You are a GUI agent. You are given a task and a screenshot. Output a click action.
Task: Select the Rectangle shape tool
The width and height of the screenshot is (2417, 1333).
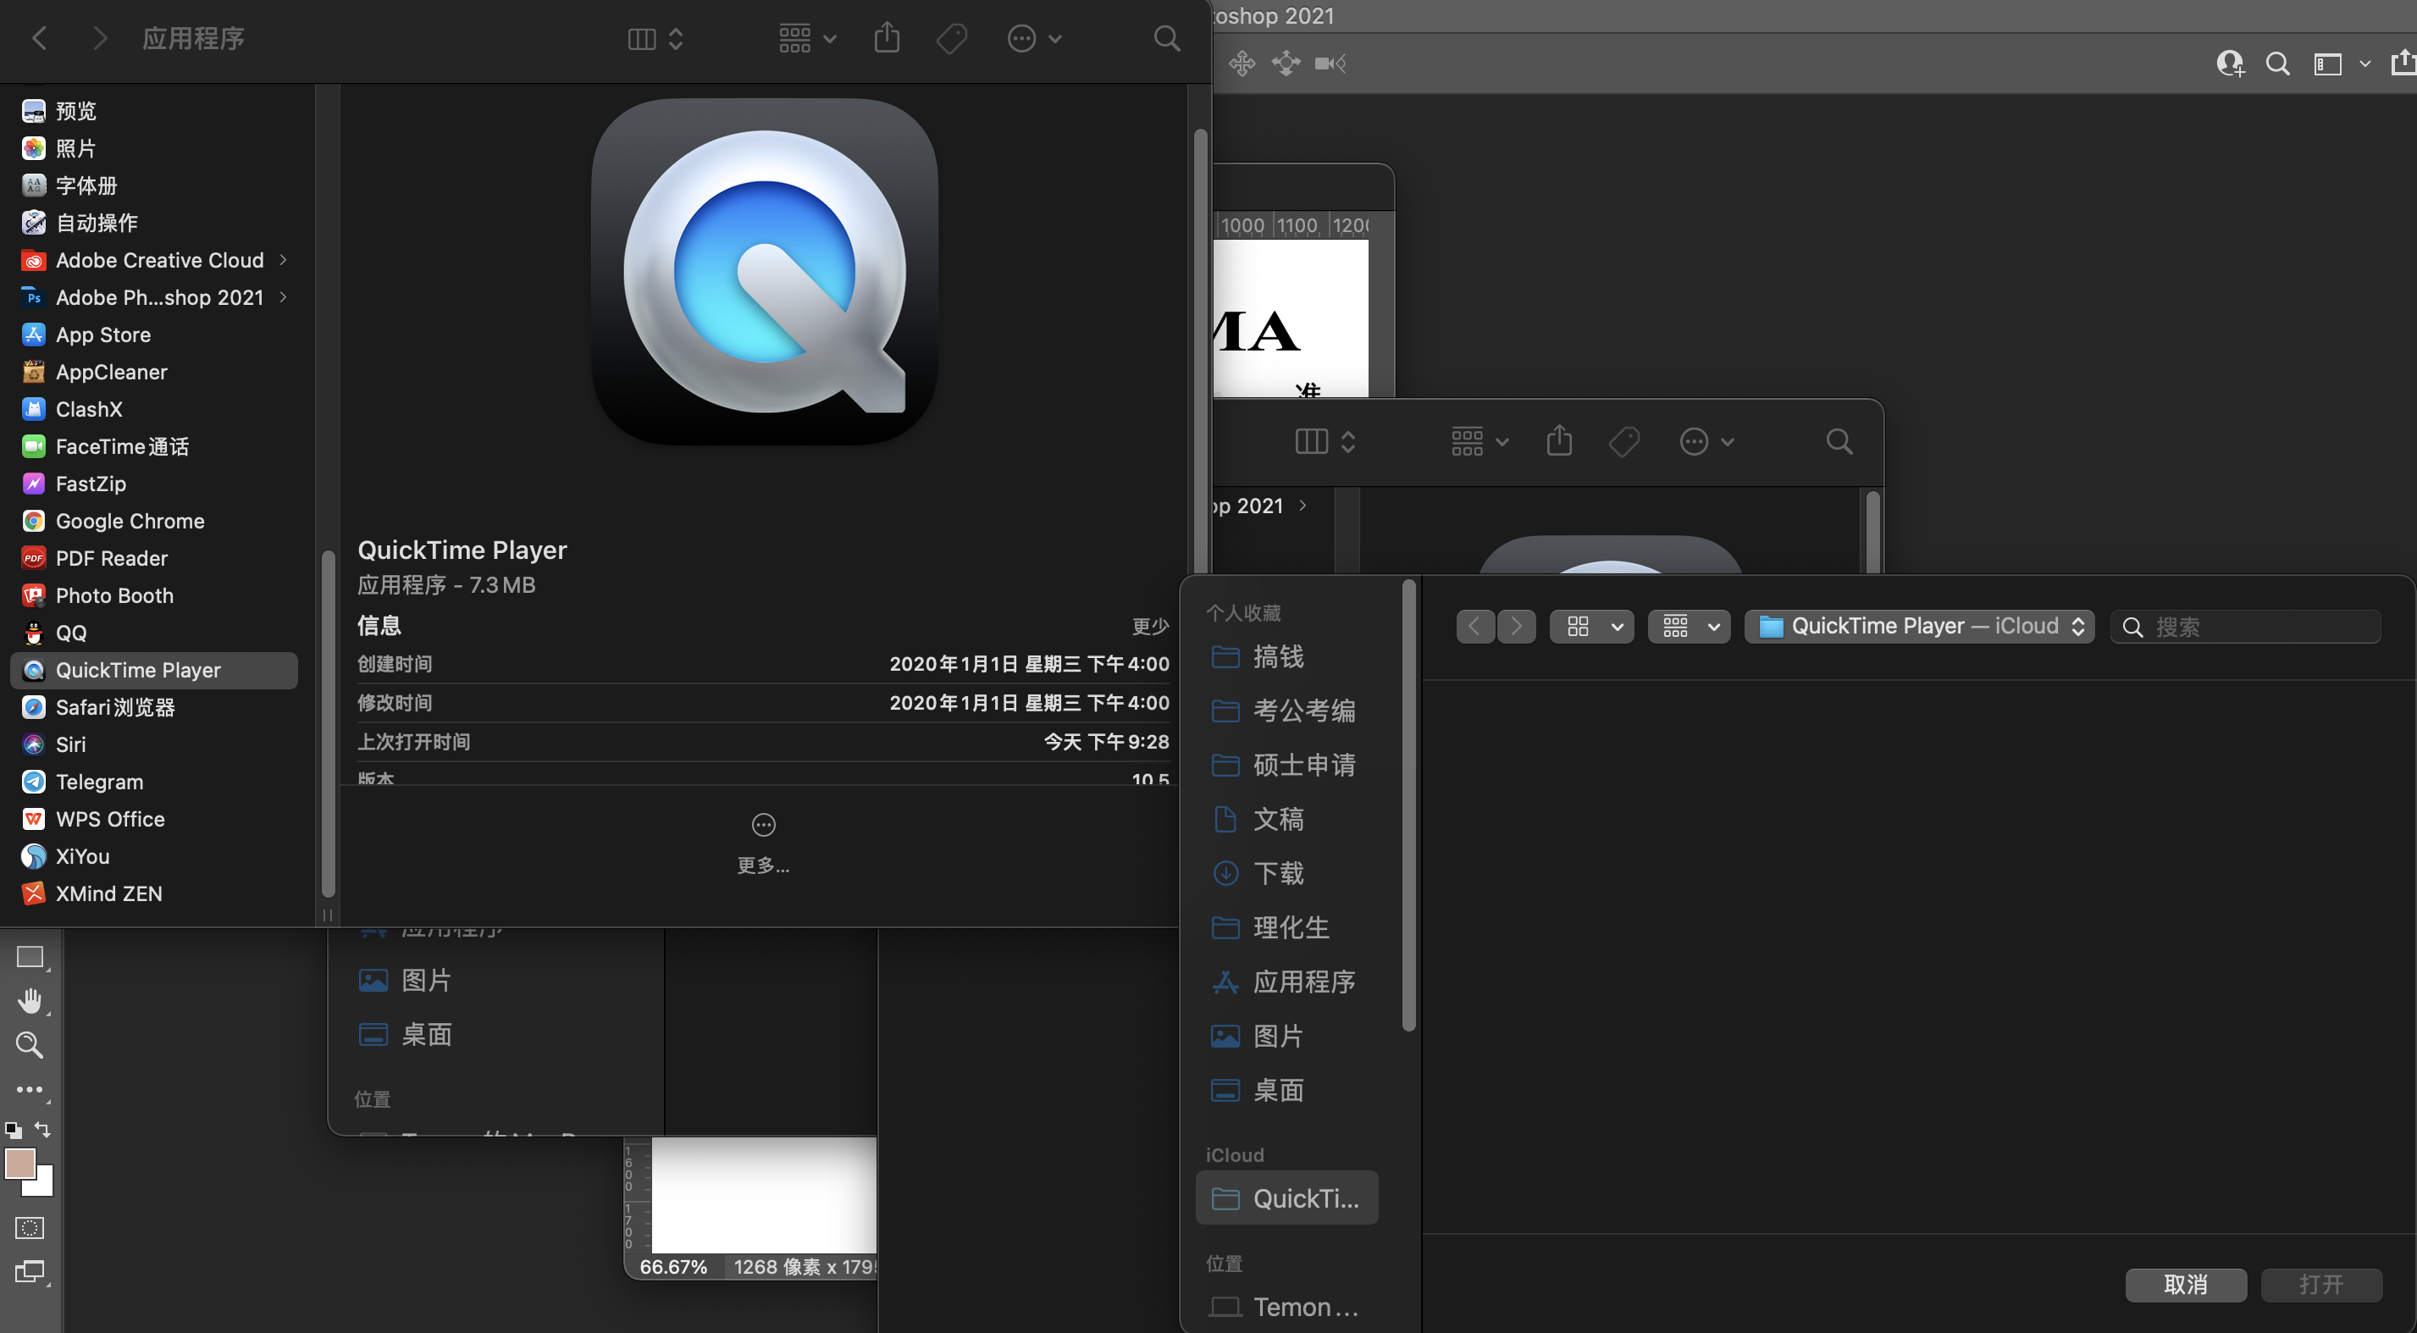(x=30, y=956)
